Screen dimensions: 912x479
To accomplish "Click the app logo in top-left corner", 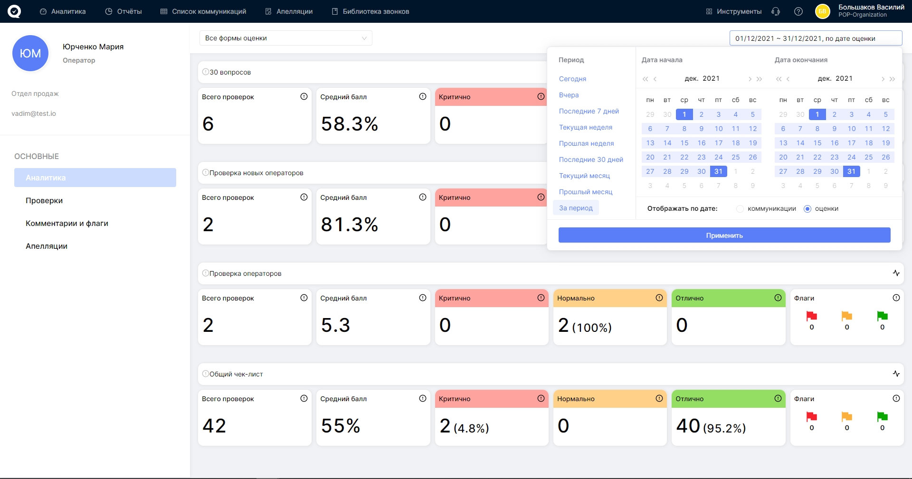I will click(x=14, y=11).
